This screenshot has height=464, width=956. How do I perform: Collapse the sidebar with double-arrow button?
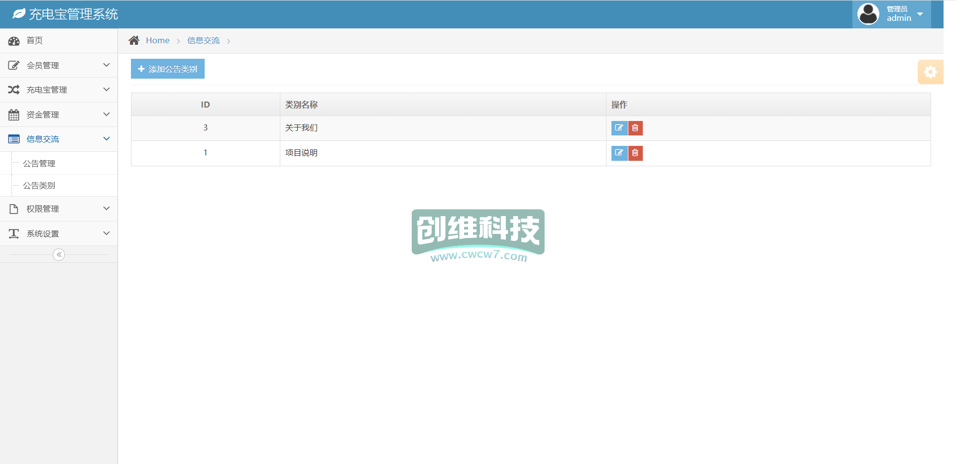(59, 255)
